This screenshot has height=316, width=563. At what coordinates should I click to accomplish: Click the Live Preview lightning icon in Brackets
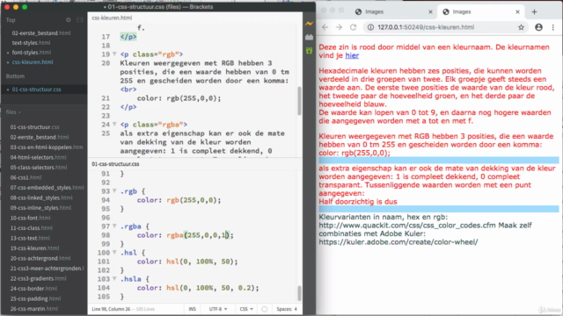[x=309, y=24]
